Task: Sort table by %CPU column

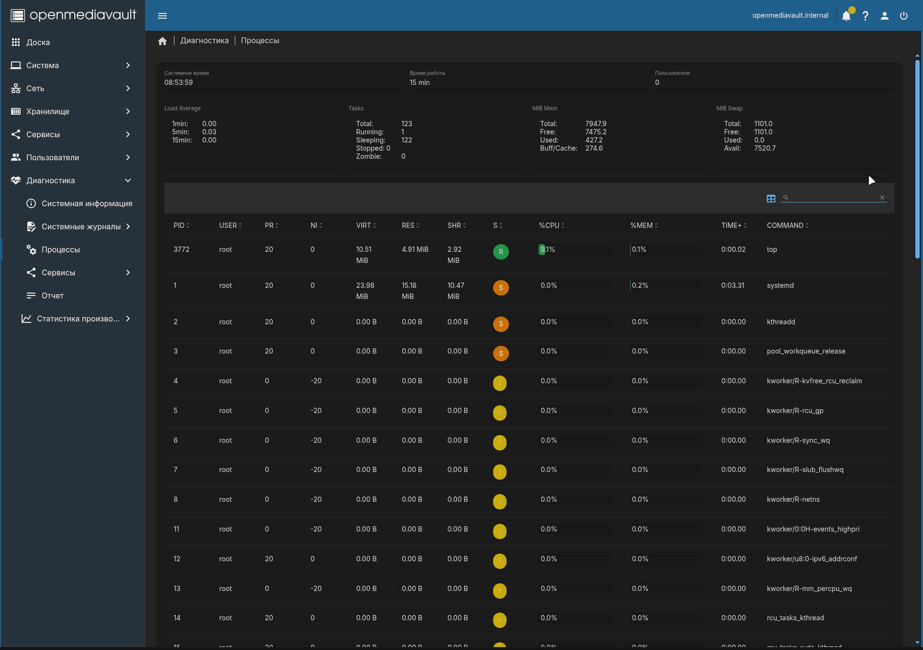Action: pos(552,225)
